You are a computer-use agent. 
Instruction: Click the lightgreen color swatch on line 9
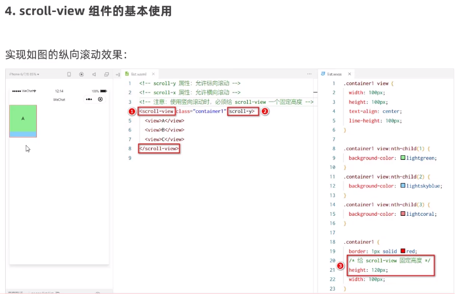tap(403, 158)
